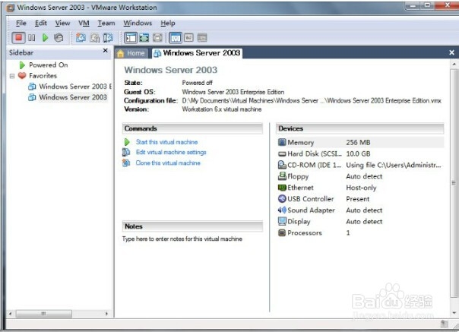Click the settings icon beside Edit command

click(x=126, y=152)
